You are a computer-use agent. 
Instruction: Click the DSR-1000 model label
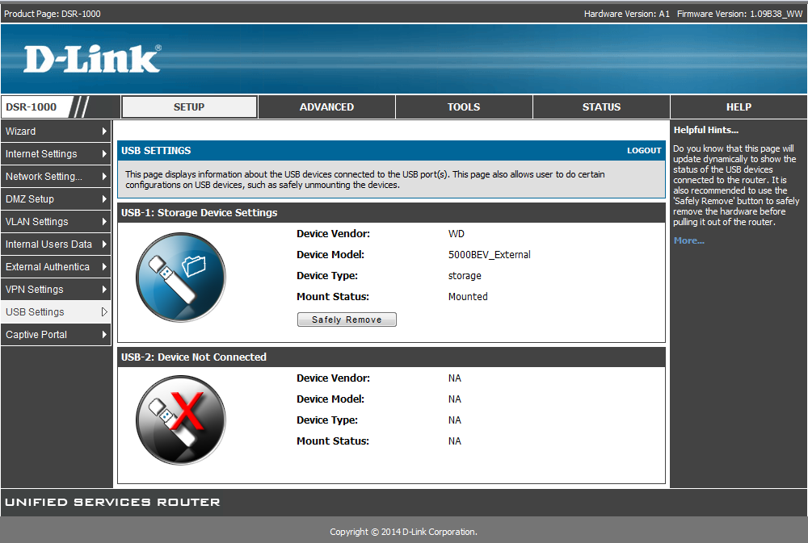point(31,107)
